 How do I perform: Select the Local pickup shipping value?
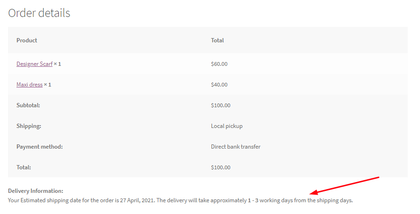point(226,126)
